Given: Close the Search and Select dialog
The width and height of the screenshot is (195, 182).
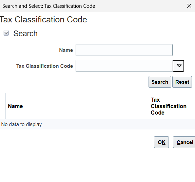Looking at the screenshot, I should pos(189,6).
